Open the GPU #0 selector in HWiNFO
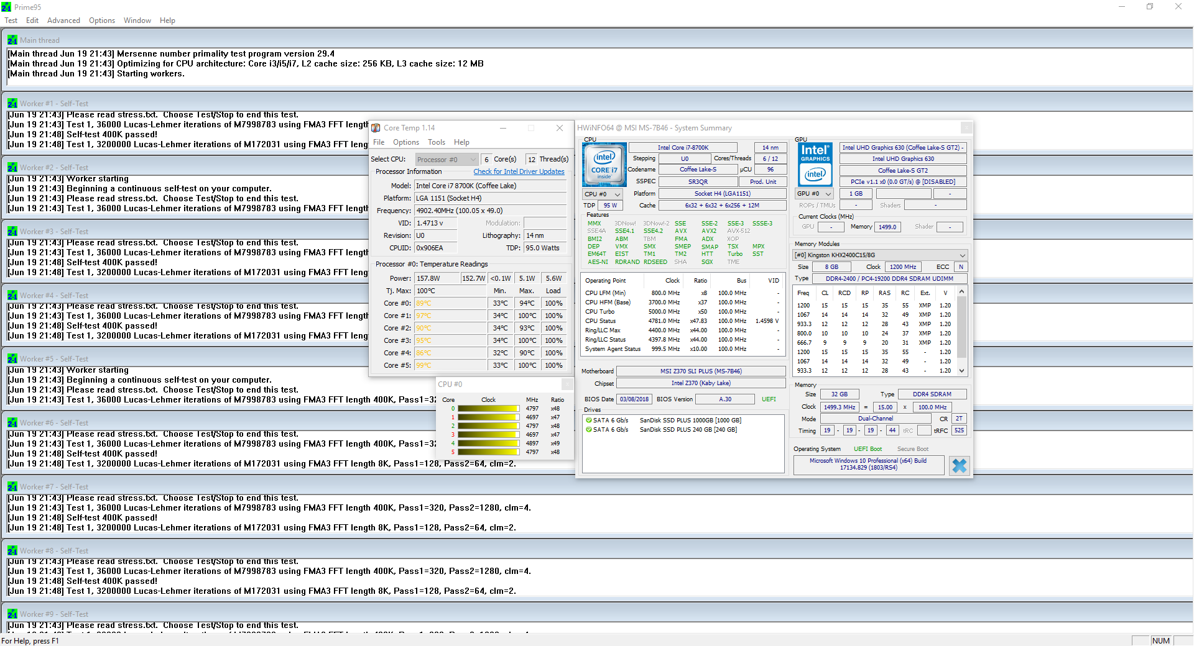The image size is (1194, 646). 814,194
